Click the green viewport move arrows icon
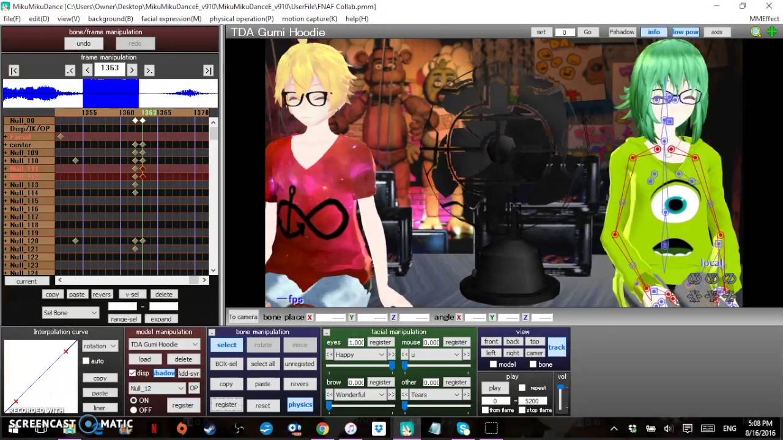The image size is (783, 440). click(x=772, y=32)
